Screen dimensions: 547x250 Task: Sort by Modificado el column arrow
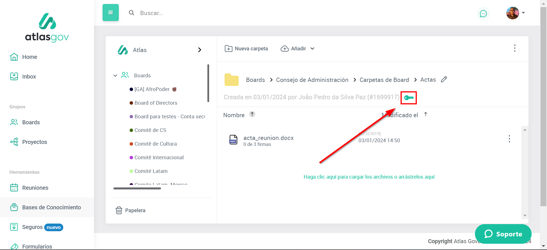[426, 114]
